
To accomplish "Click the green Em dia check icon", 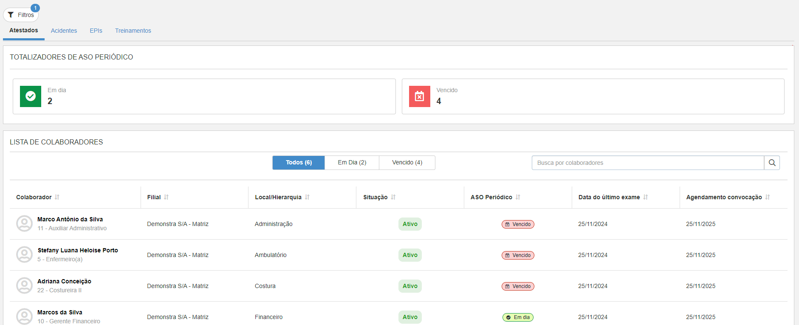I will tap(31, 96).
